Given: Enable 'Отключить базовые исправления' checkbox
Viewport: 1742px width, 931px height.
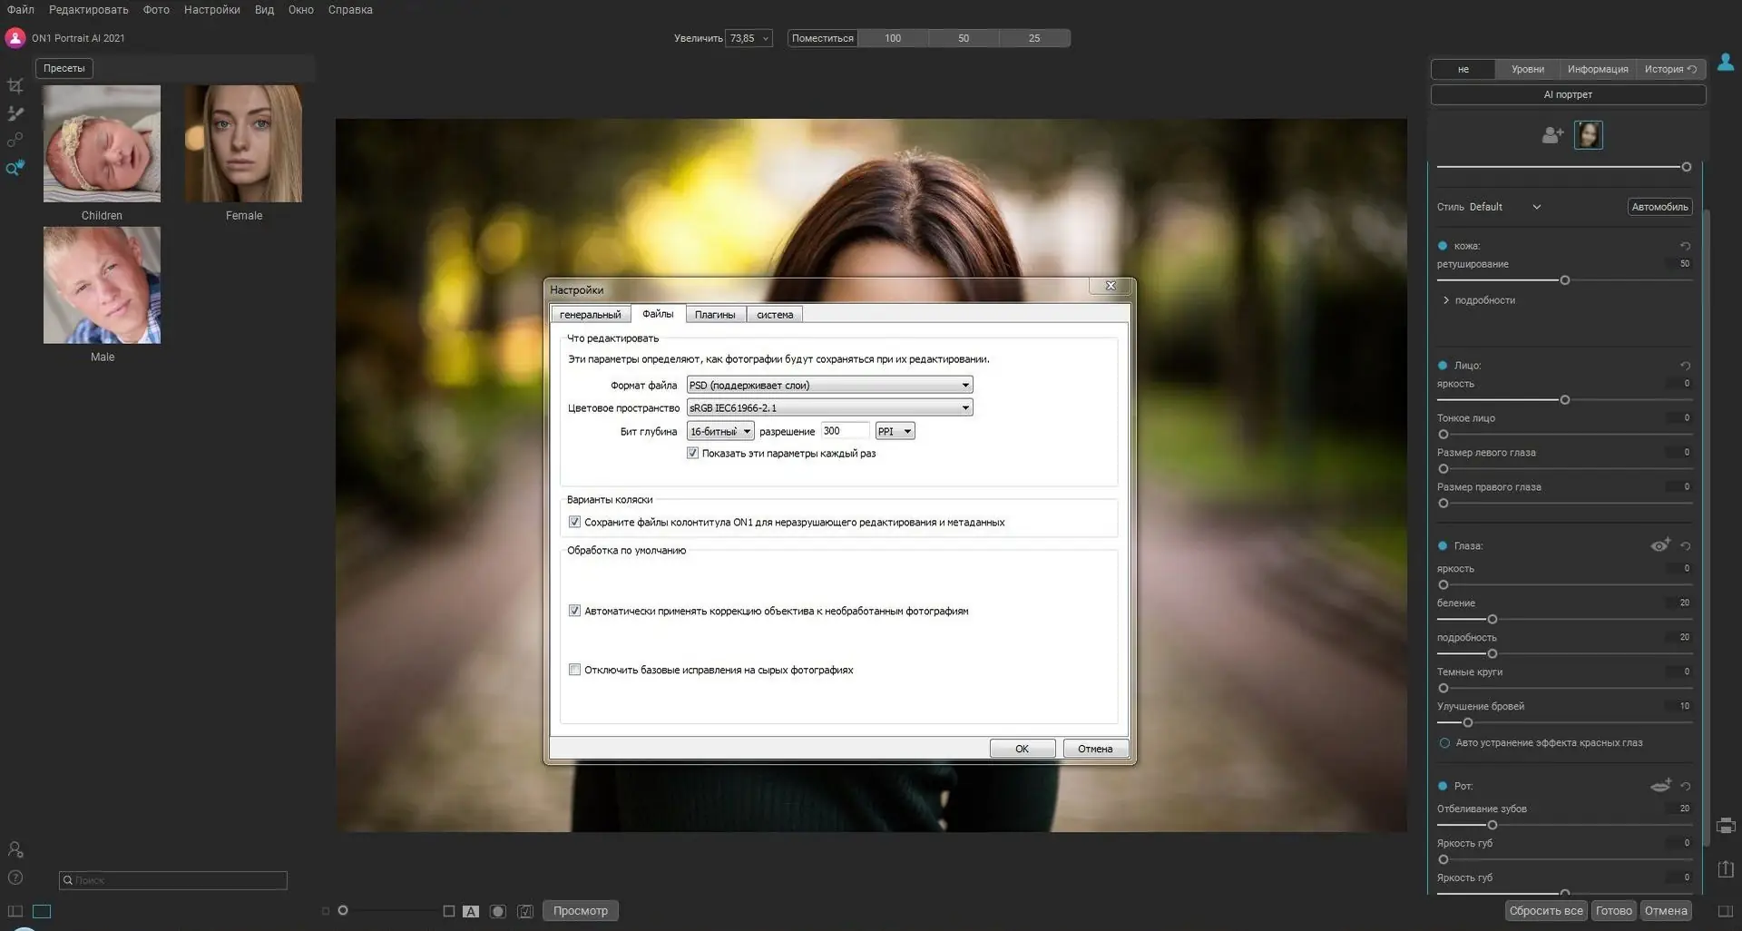Looking at the screenshot, I should (574, 670).
